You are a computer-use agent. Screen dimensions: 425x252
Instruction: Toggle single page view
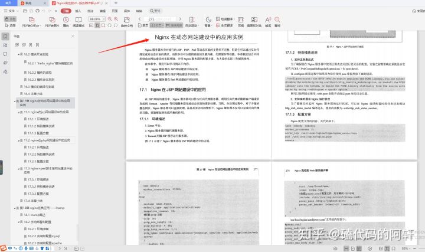pyautogui.click(x=143, y=25)
